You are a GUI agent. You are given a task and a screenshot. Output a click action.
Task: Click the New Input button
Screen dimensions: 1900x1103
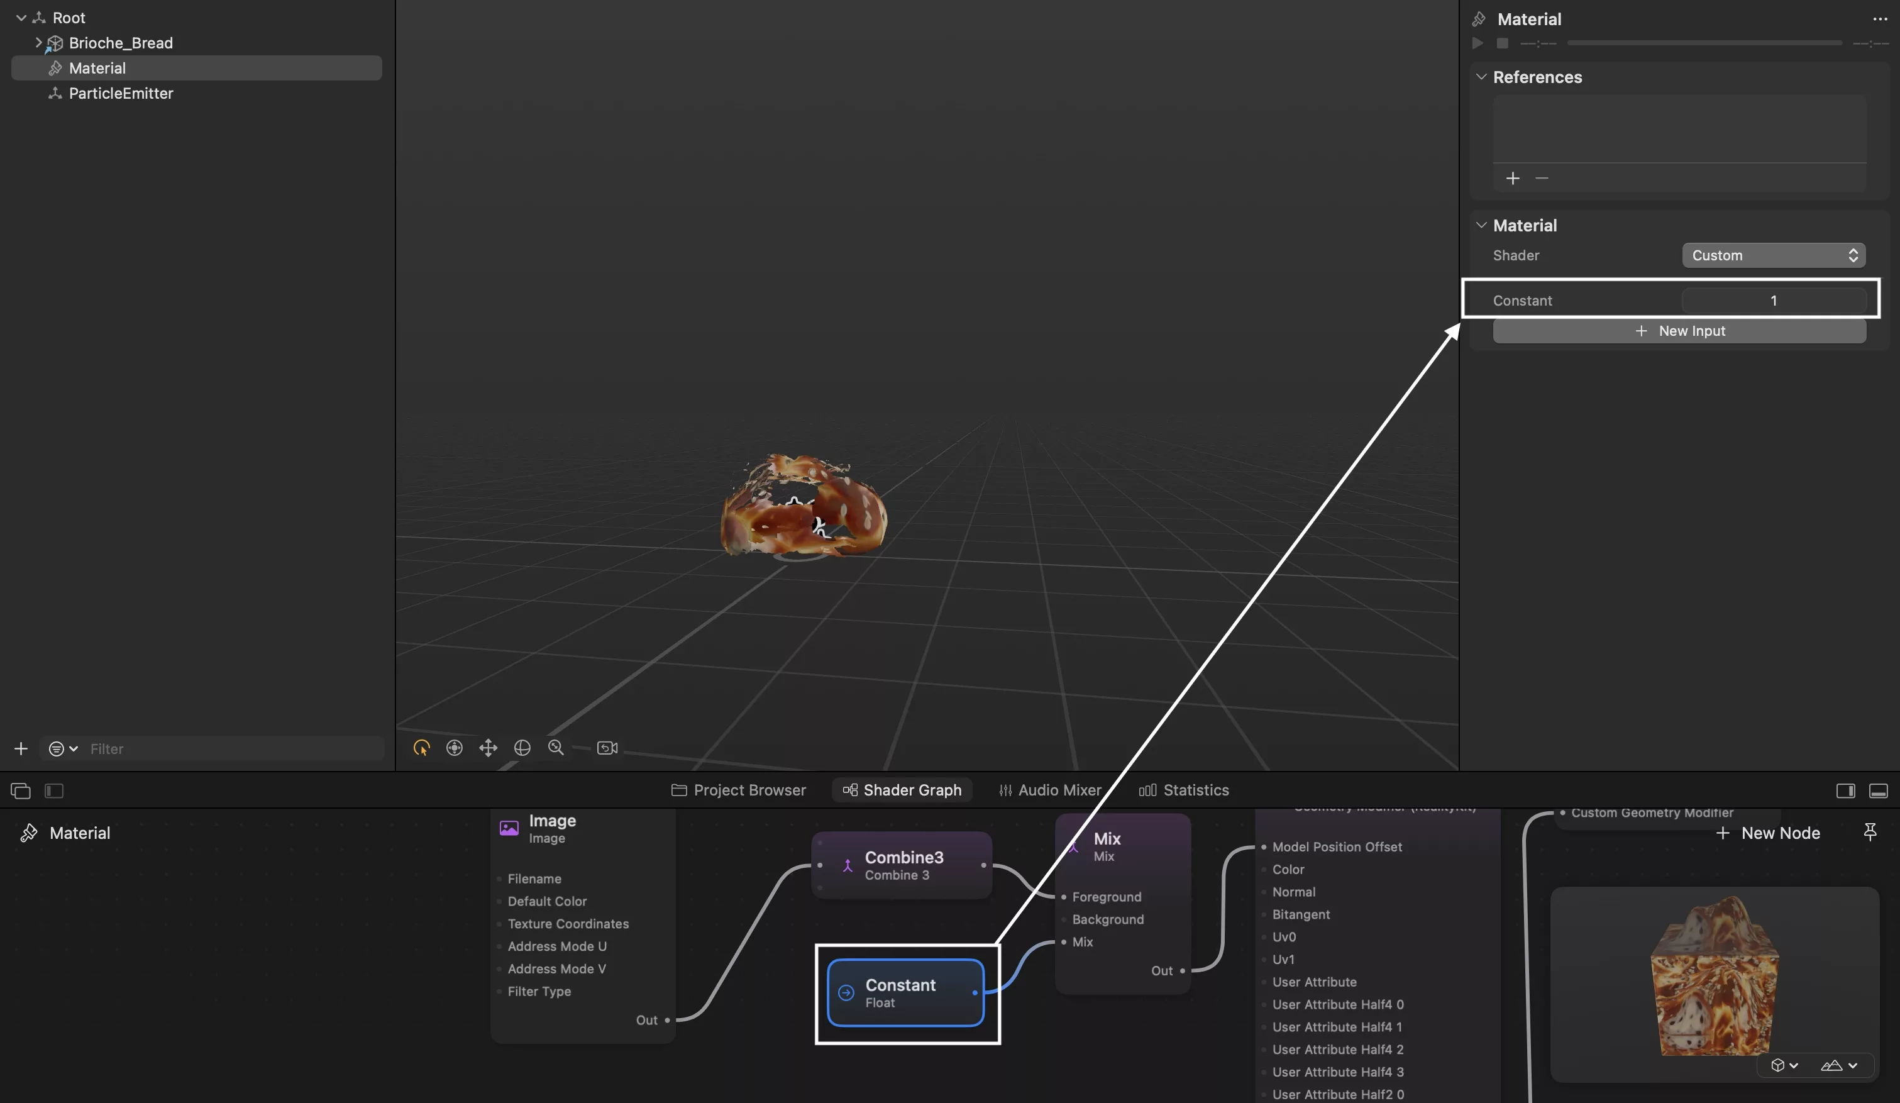1679,331
